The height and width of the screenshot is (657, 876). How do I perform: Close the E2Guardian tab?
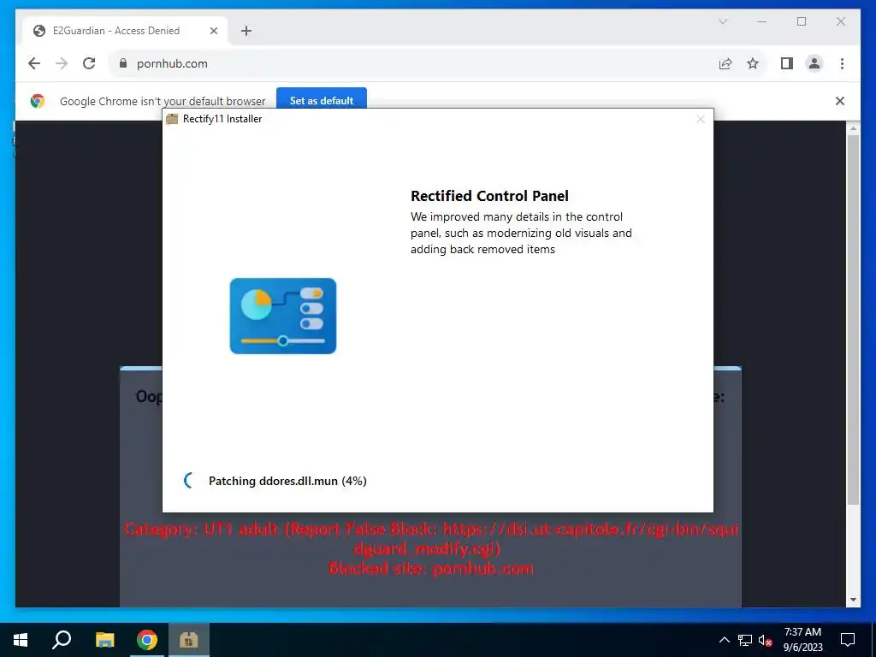pyautogui.click(x=213, y=31)
